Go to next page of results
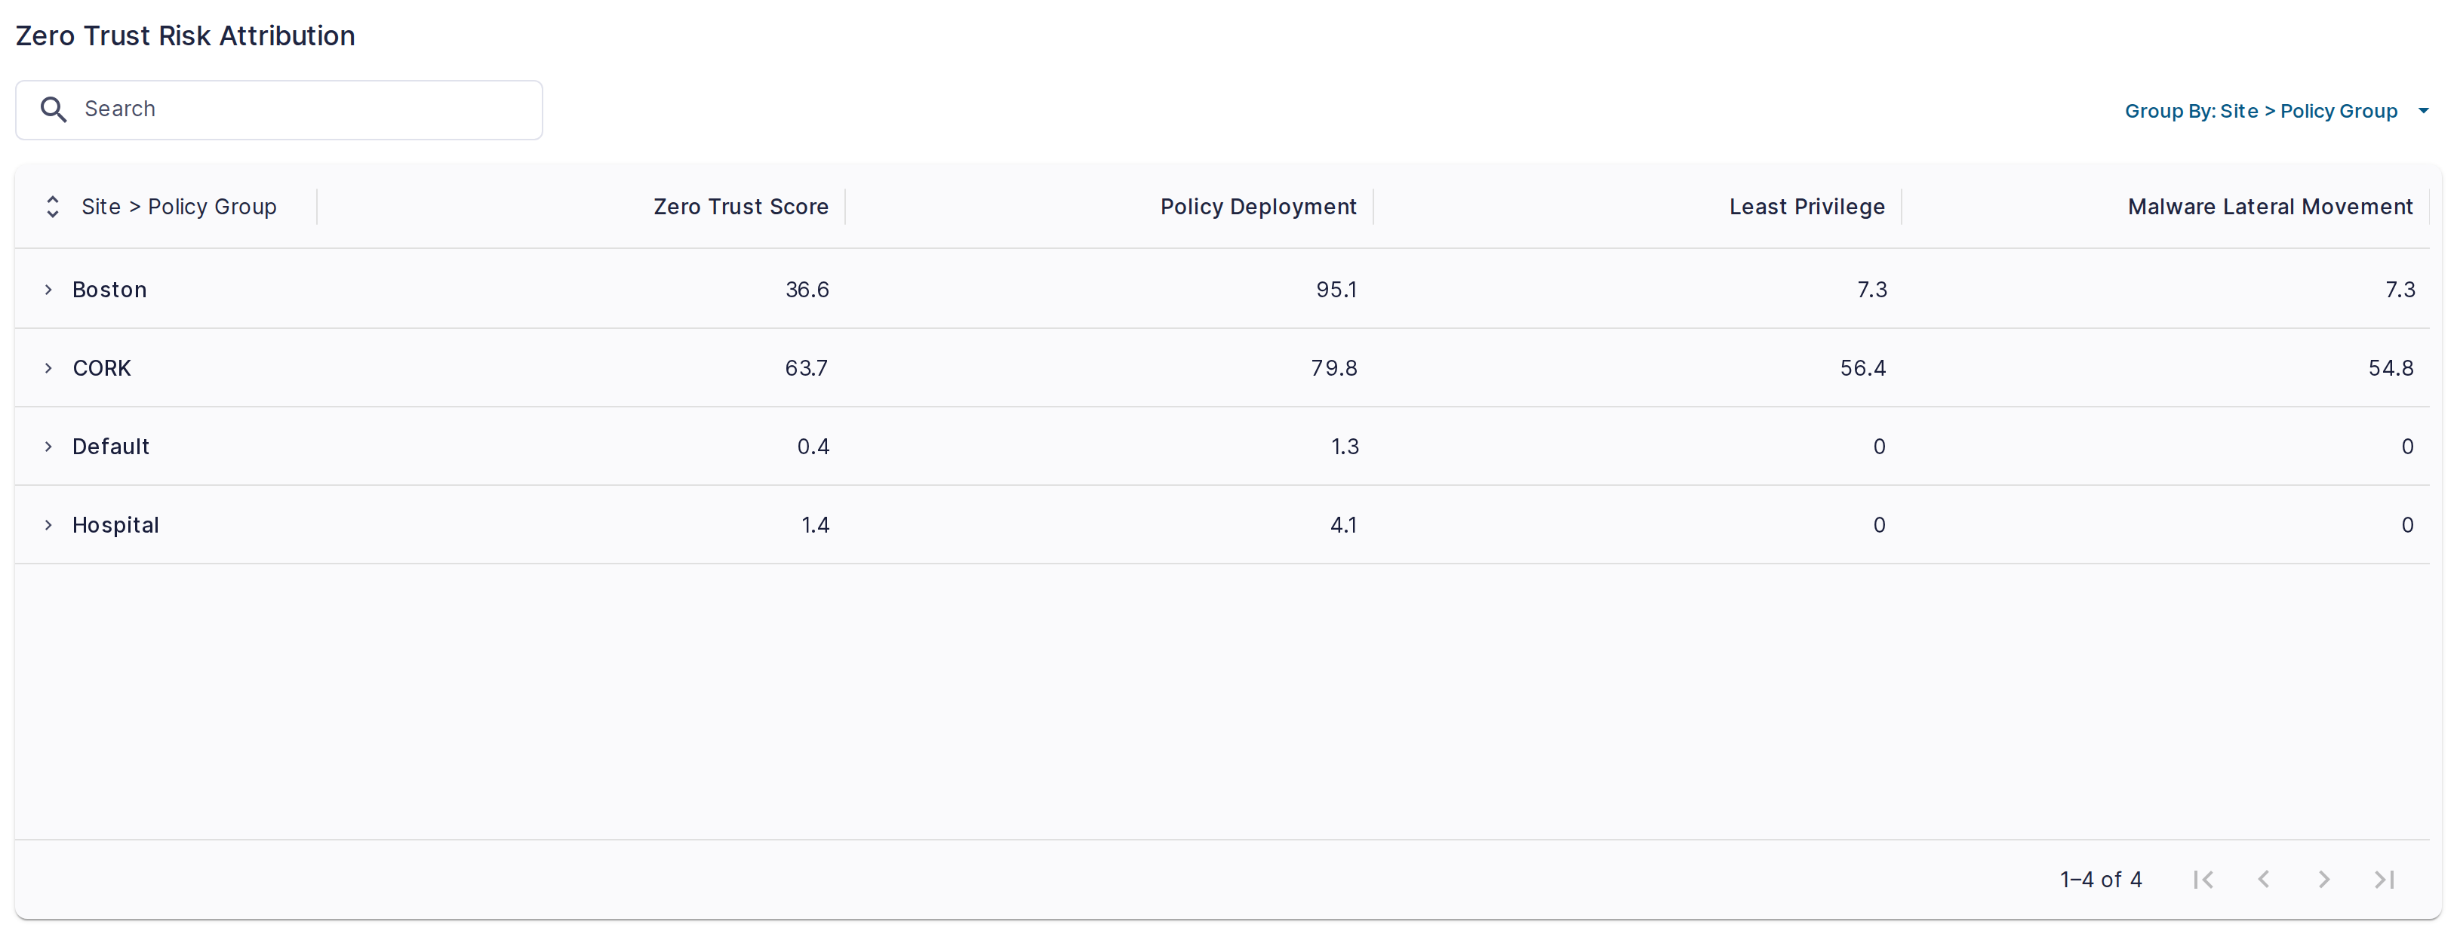Viewport: 2457px width, 934px height. click(x=2323, y=880)
